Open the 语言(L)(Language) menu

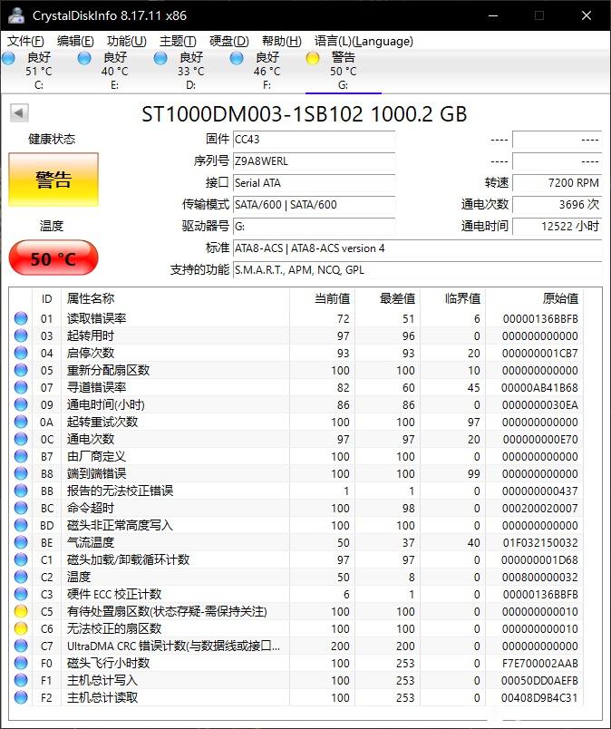(364, 41)
